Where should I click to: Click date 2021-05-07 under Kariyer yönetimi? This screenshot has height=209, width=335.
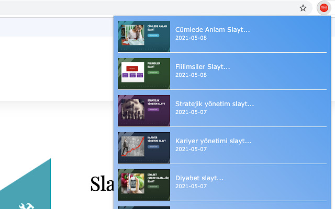coord(191,149)
